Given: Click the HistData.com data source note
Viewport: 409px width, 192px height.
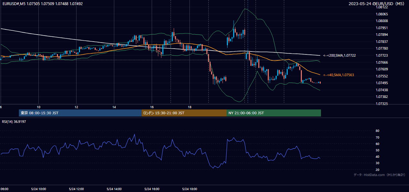Looking at the screenshot, I should coord(379,175).
